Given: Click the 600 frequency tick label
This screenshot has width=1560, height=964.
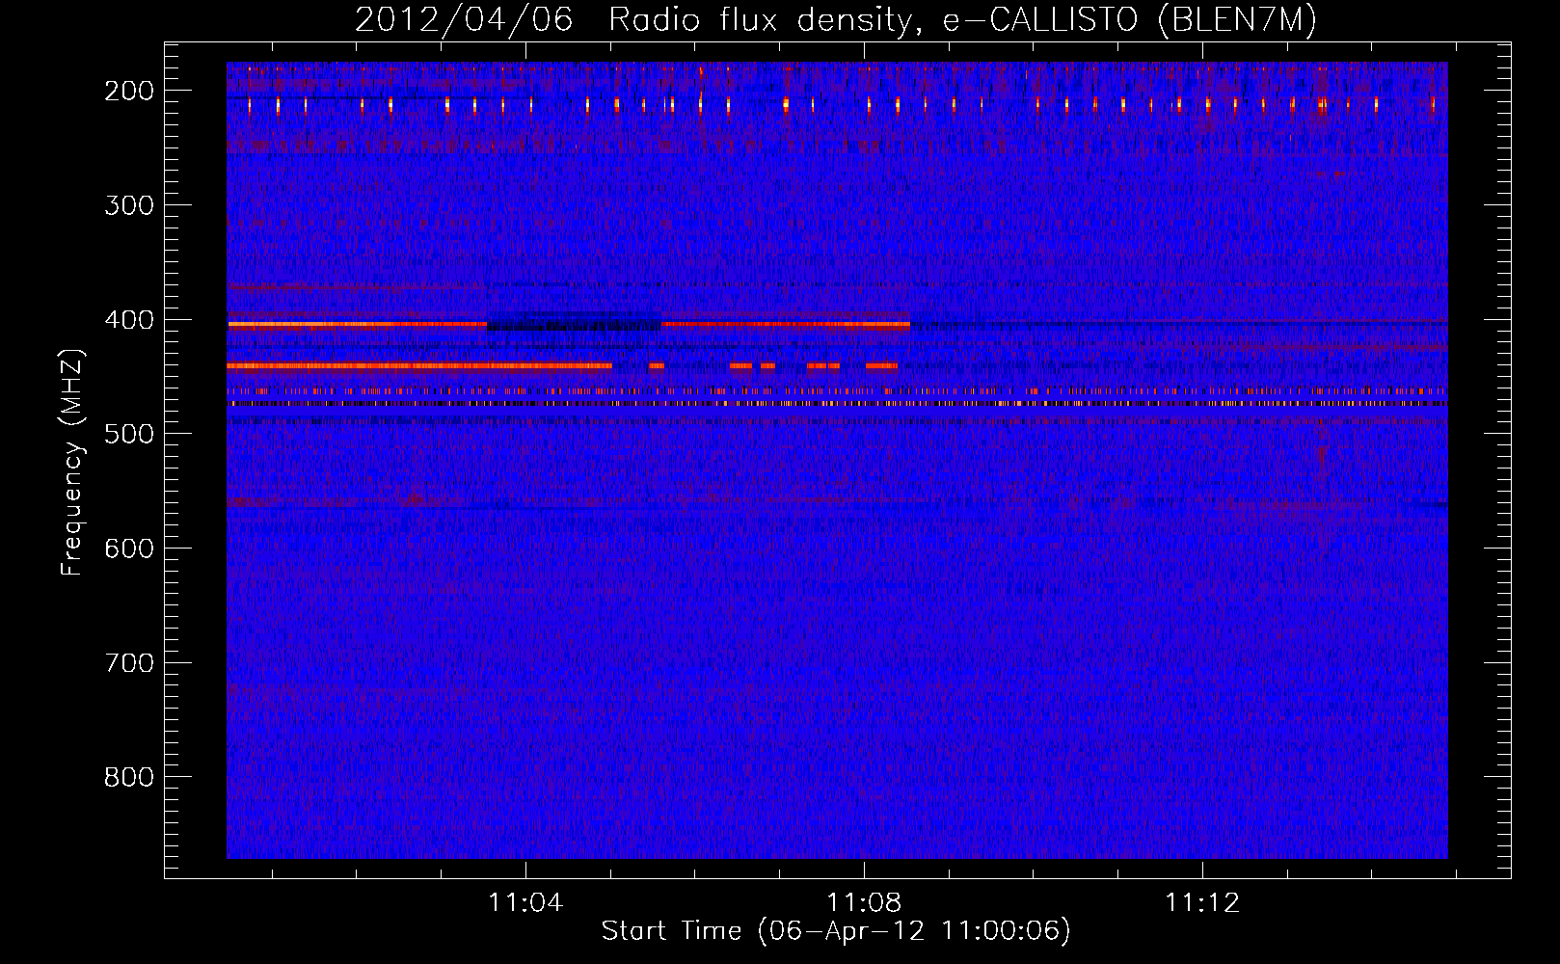Looking at the screenshot, I should pos(129,549).
